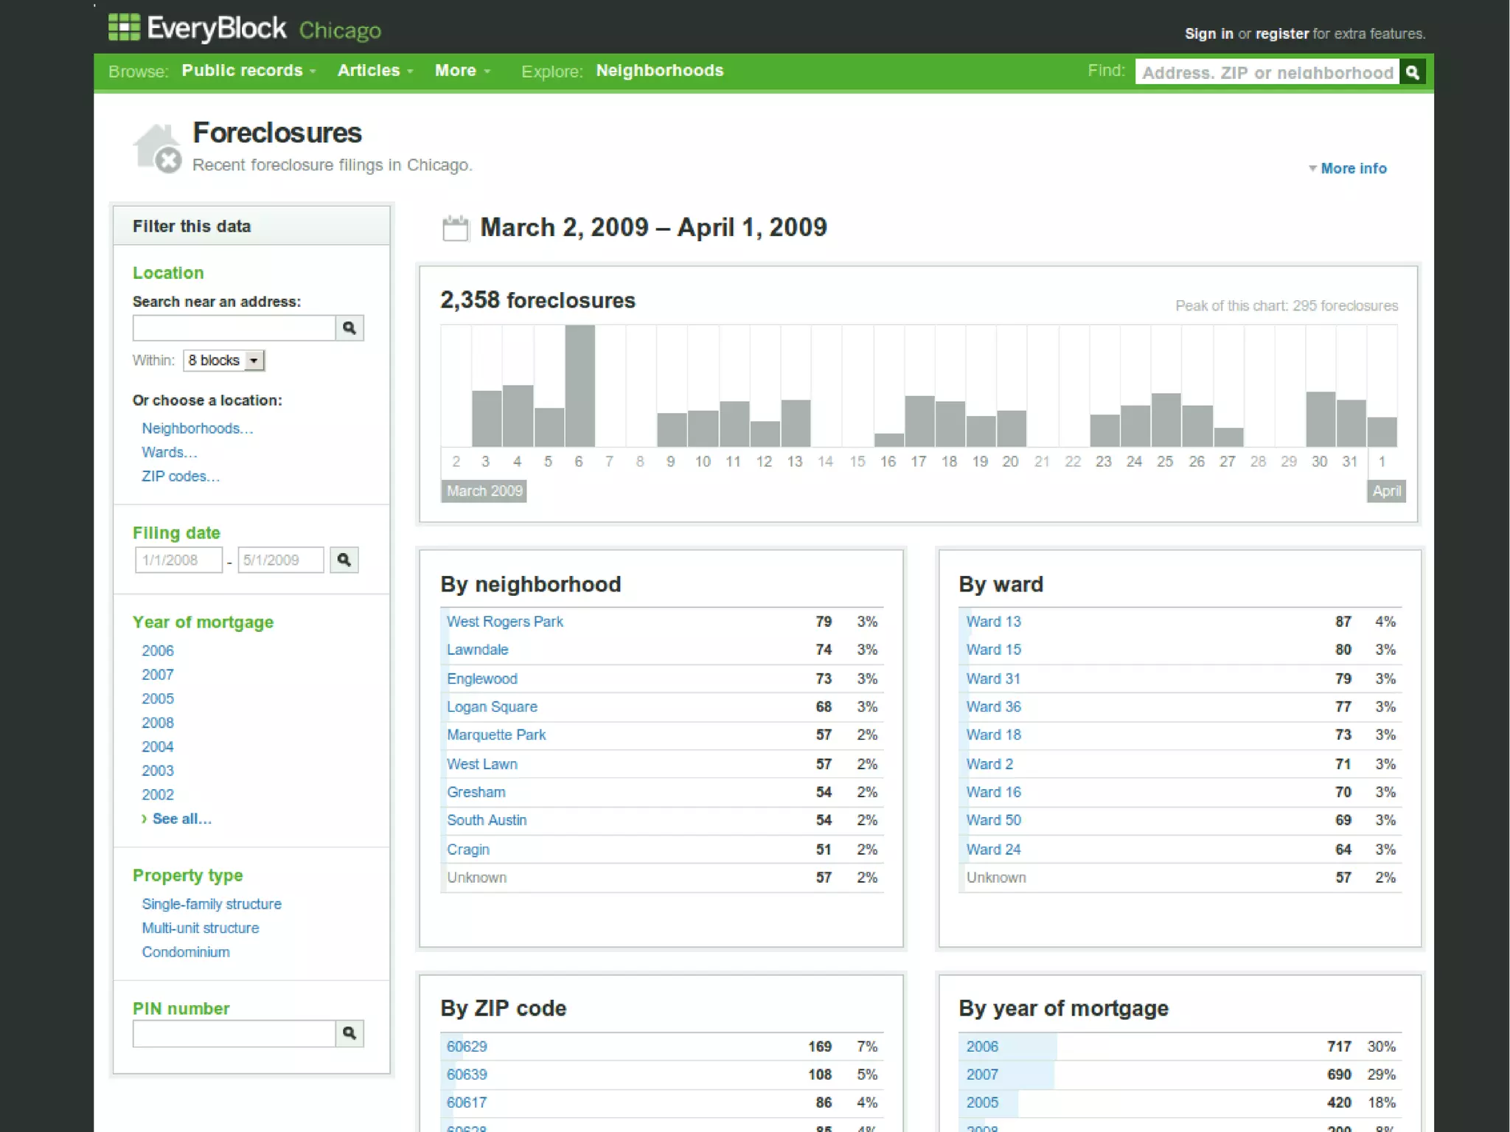Click the filing start date field

178,560
